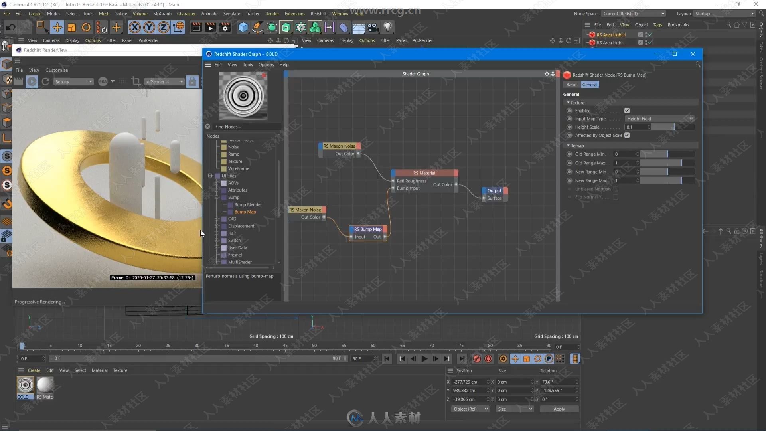Click the Light bulb icon
Viewport: 766px width, 431px height.
point(387,27)
